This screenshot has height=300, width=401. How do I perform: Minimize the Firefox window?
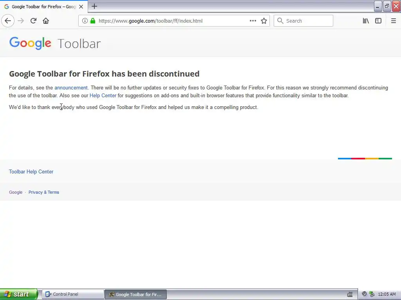point(378,6)
